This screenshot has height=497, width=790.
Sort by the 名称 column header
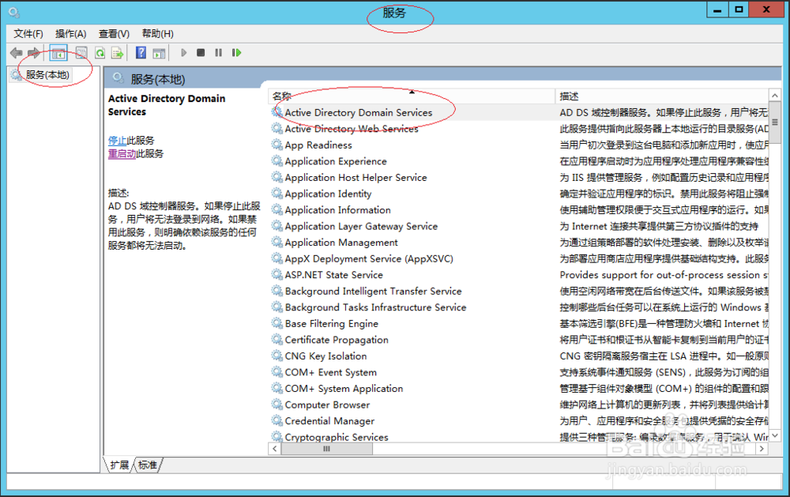click(x=411, y=96)
